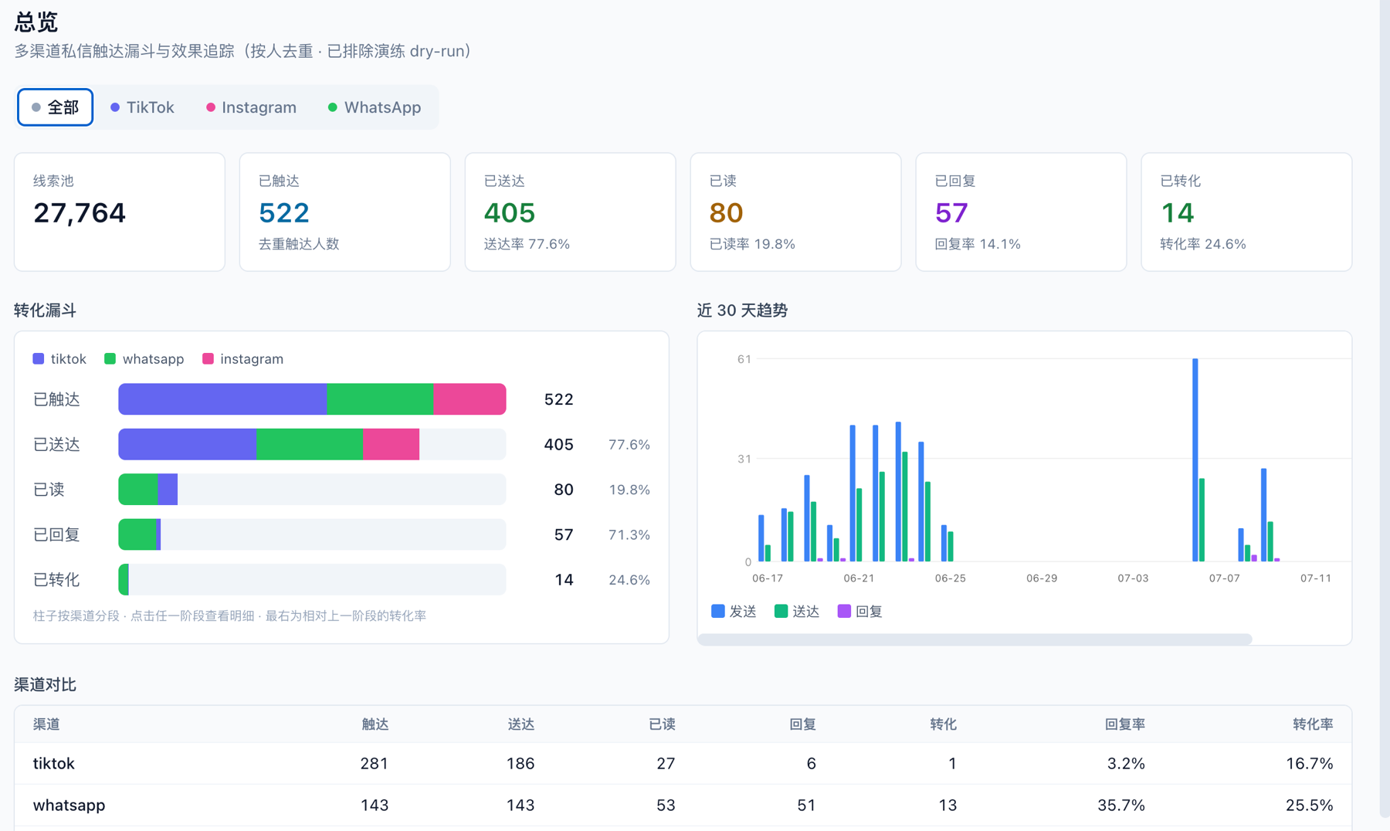
Task: Sort table by 已读 column header
Action: point(662,724)
